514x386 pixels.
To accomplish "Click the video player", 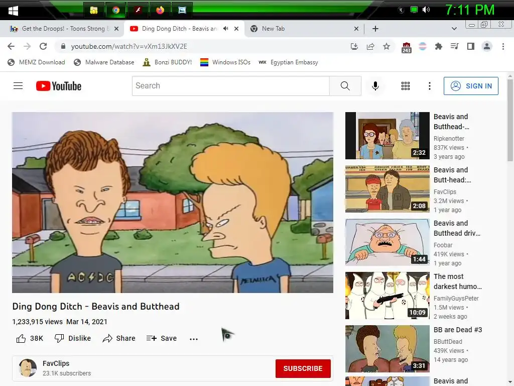I will 173,203.
